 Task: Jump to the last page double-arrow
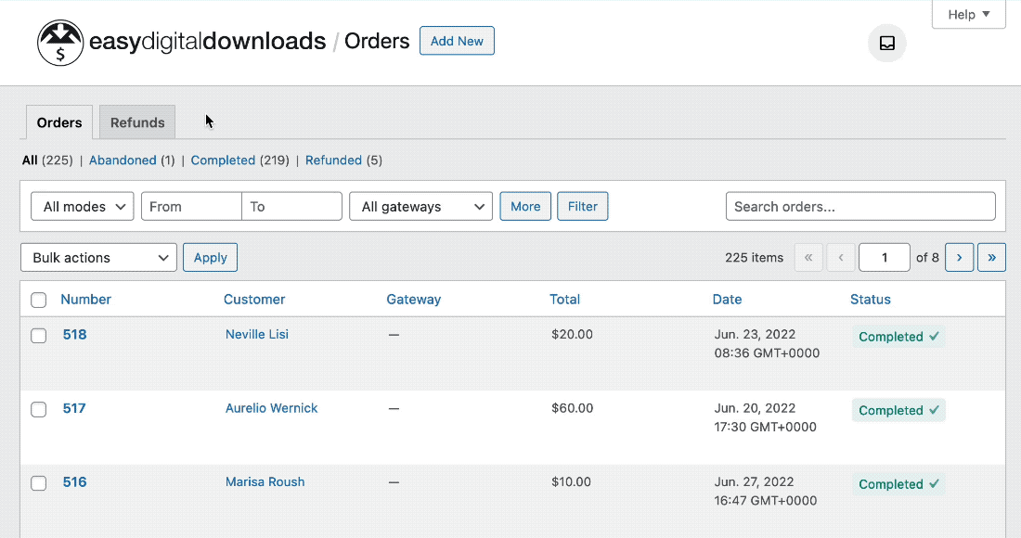point(991,257)
